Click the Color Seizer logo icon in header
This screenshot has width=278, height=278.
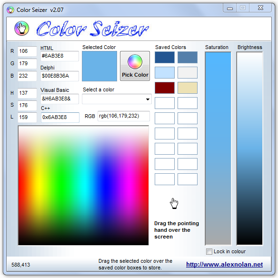click(21, 29)
